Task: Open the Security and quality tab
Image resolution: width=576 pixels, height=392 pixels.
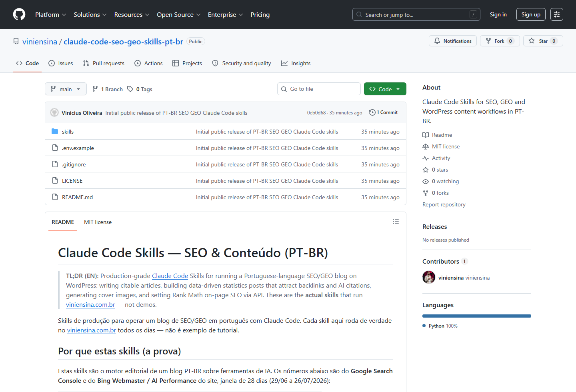Action: click(242, 63)
